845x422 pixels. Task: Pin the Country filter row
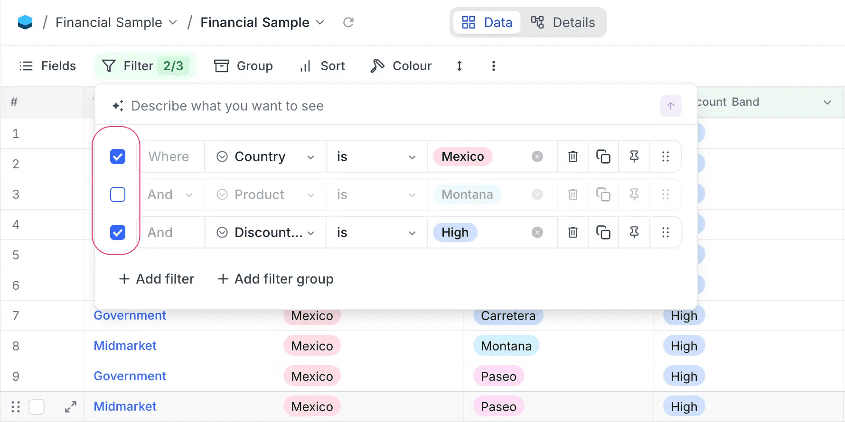(x=634, y=156)
